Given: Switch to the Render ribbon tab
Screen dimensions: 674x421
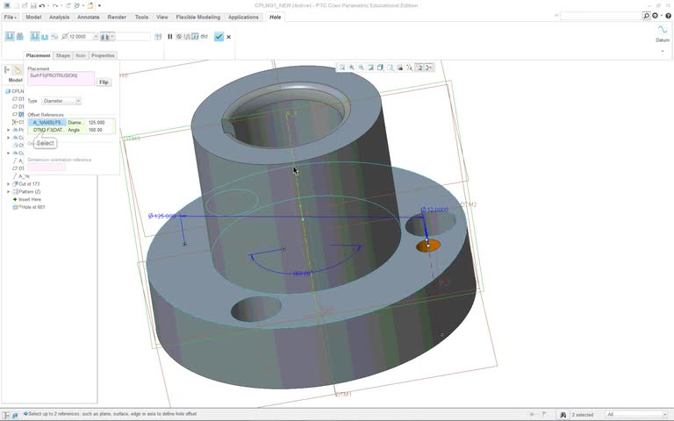Looking at the screenshot, I should (117, 18).
